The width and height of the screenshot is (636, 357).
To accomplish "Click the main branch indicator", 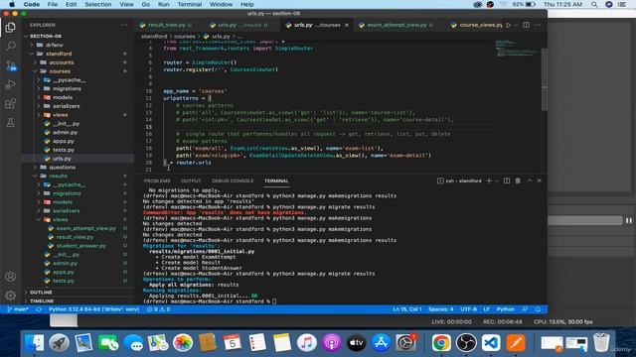I will click(18, 309).
